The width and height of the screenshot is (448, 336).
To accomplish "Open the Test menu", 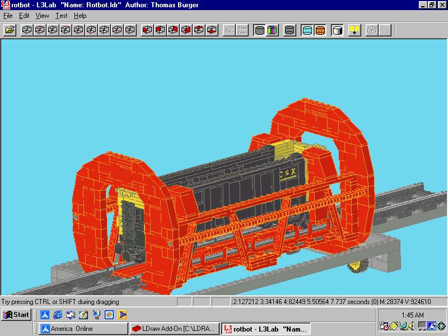I will point(62,16).
